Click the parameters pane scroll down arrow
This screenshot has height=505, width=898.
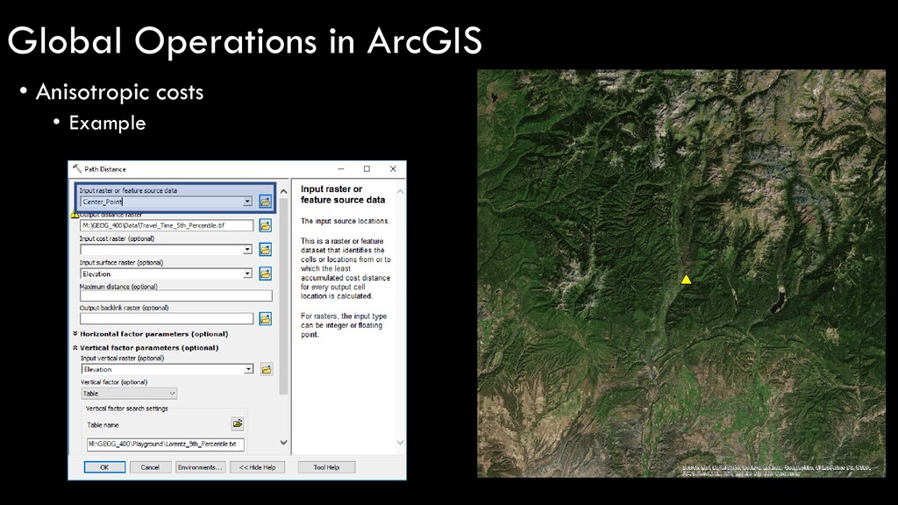283,443
